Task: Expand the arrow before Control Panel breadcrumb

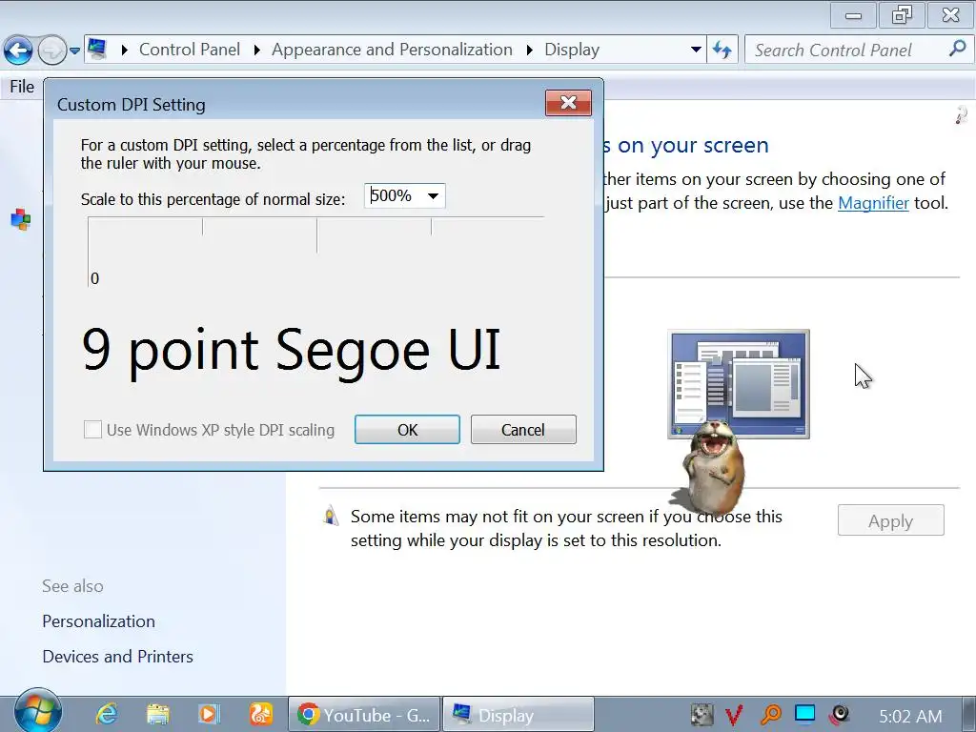Action: [125, 50]
